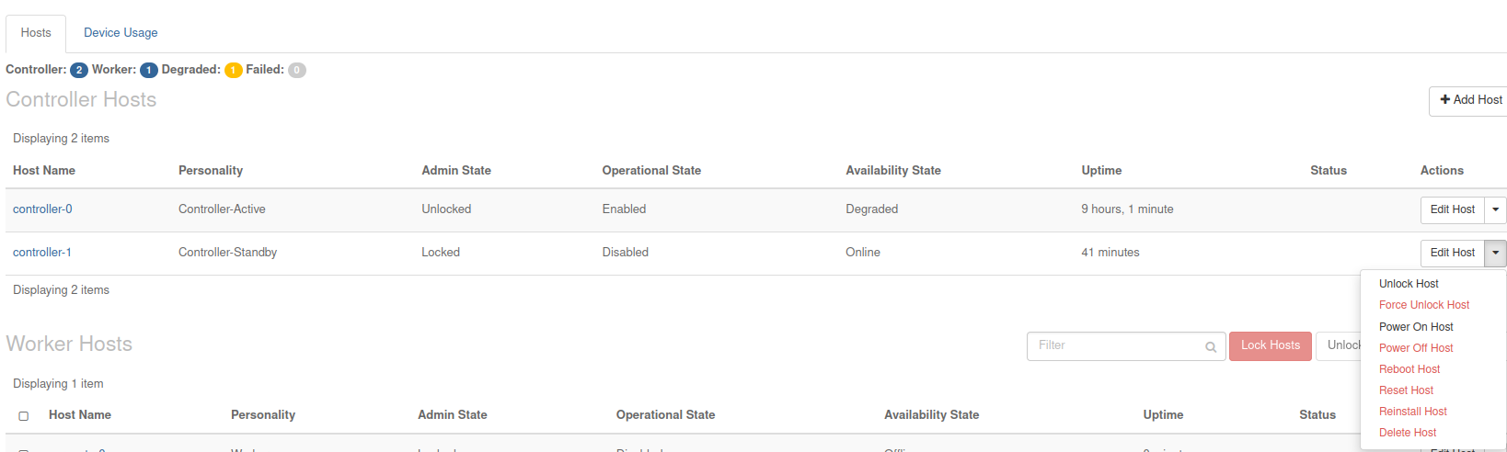Expand the controller-0 actions dropdown arrow
Viewport: 1507px width, 452px height.
[1496, 209]
